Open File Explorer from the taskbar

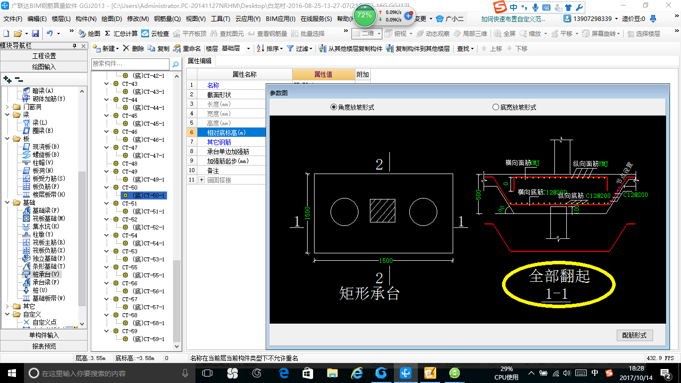coord(333,373)
